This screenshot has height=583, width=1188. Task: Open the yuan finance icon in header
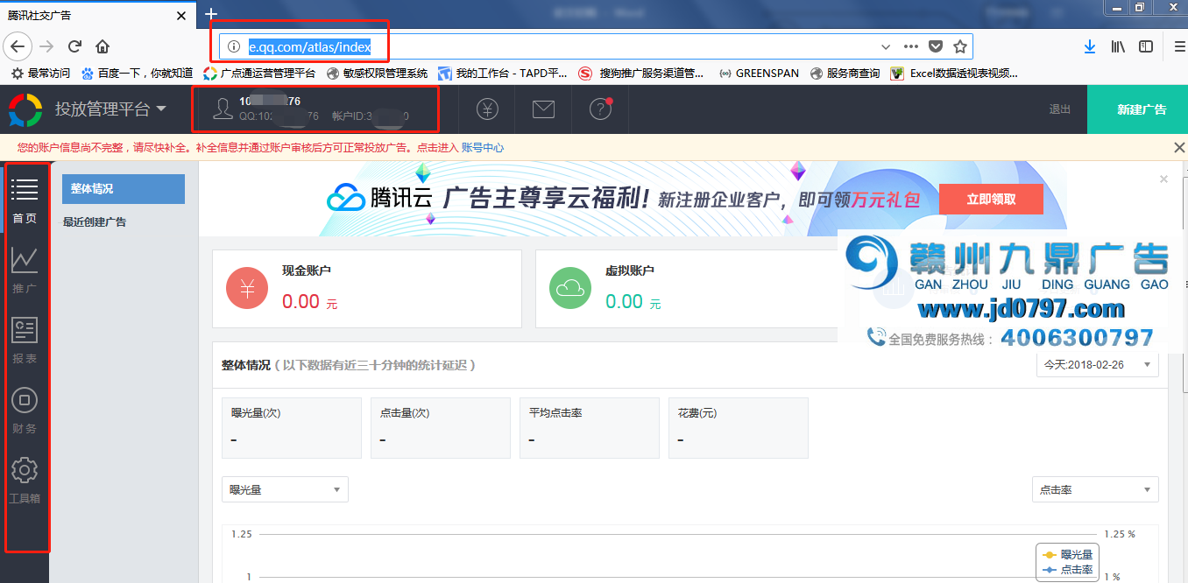[488, 109]
